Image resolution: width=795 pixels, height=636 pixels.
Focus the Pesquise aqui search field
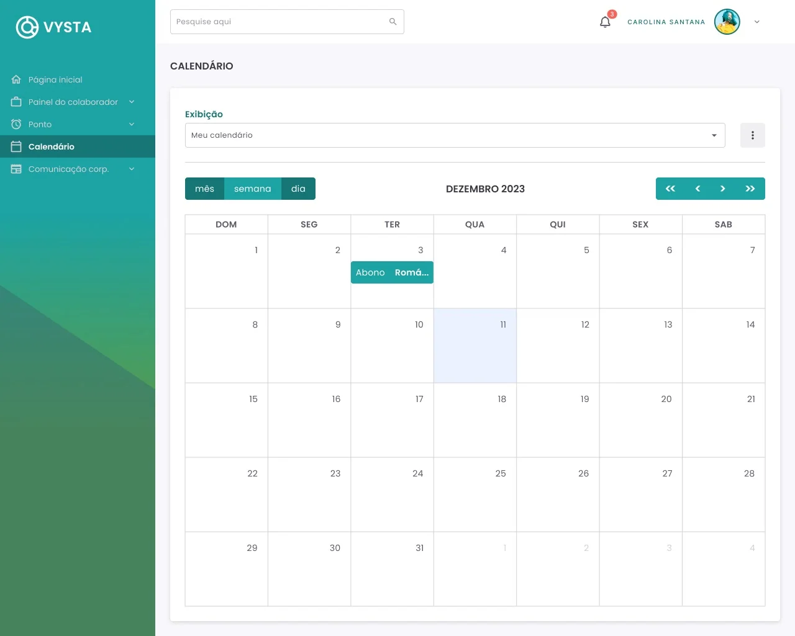click(x=287, y=22)
